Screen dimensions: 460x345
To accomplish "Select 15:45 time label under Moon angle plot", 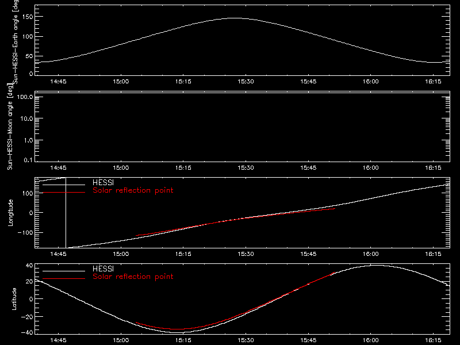I will click(x=308, y=168).
